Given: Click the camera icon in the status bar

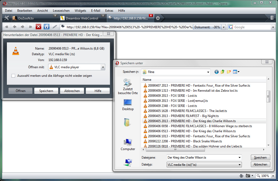Looking at the screenshot, I should pos(248,176).
